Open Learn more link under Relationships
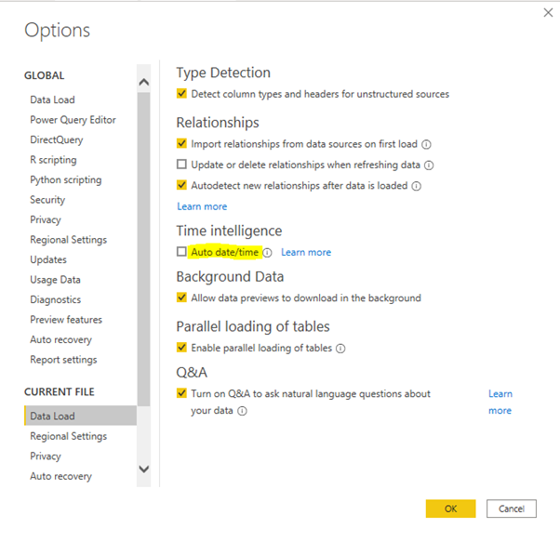The width and height of the screenshot is (560, 542). click(202, 206)
